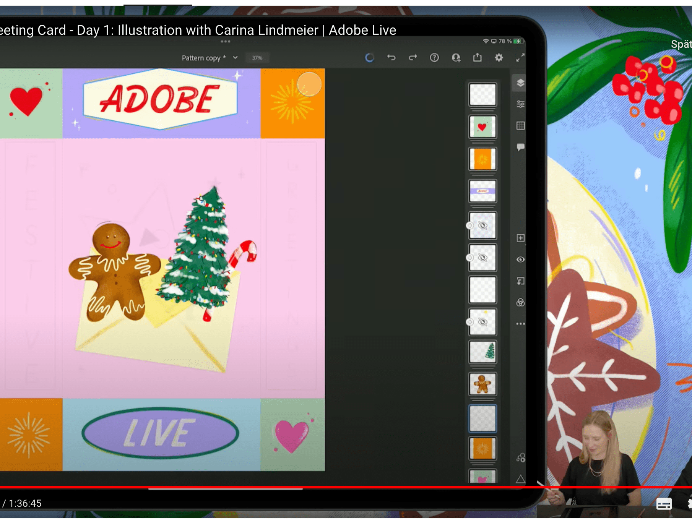692x519 pixels.
Task: Check the 78% battery indicator
Action: 510,41
